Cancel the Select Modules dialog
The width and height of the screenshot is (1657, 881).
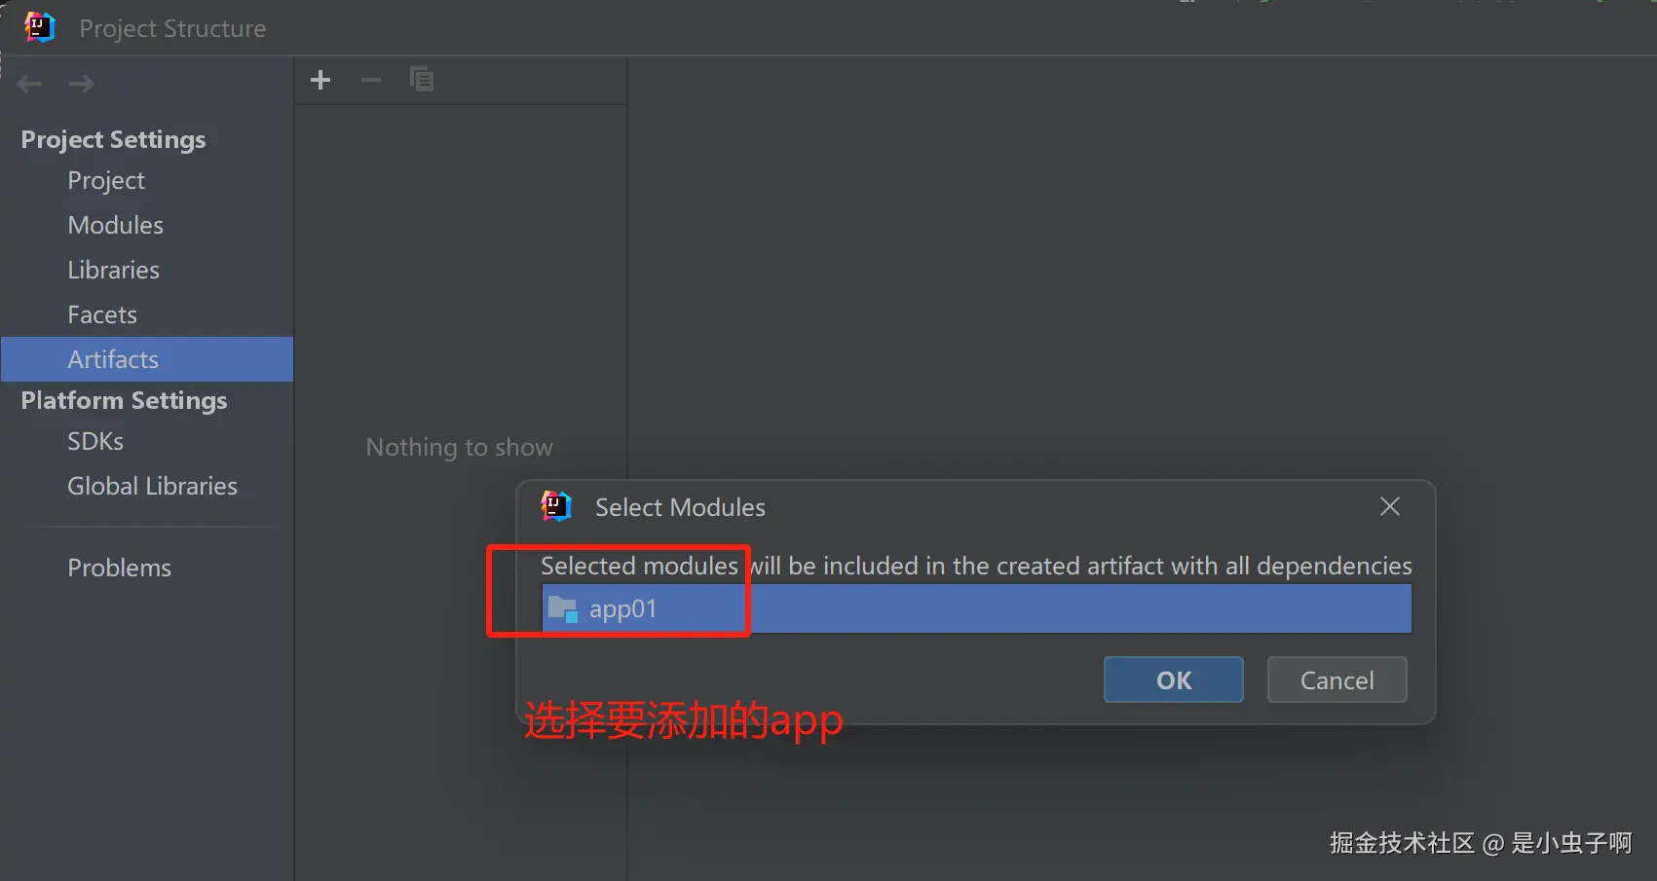pyautogui.click(x=1337, y=679)
